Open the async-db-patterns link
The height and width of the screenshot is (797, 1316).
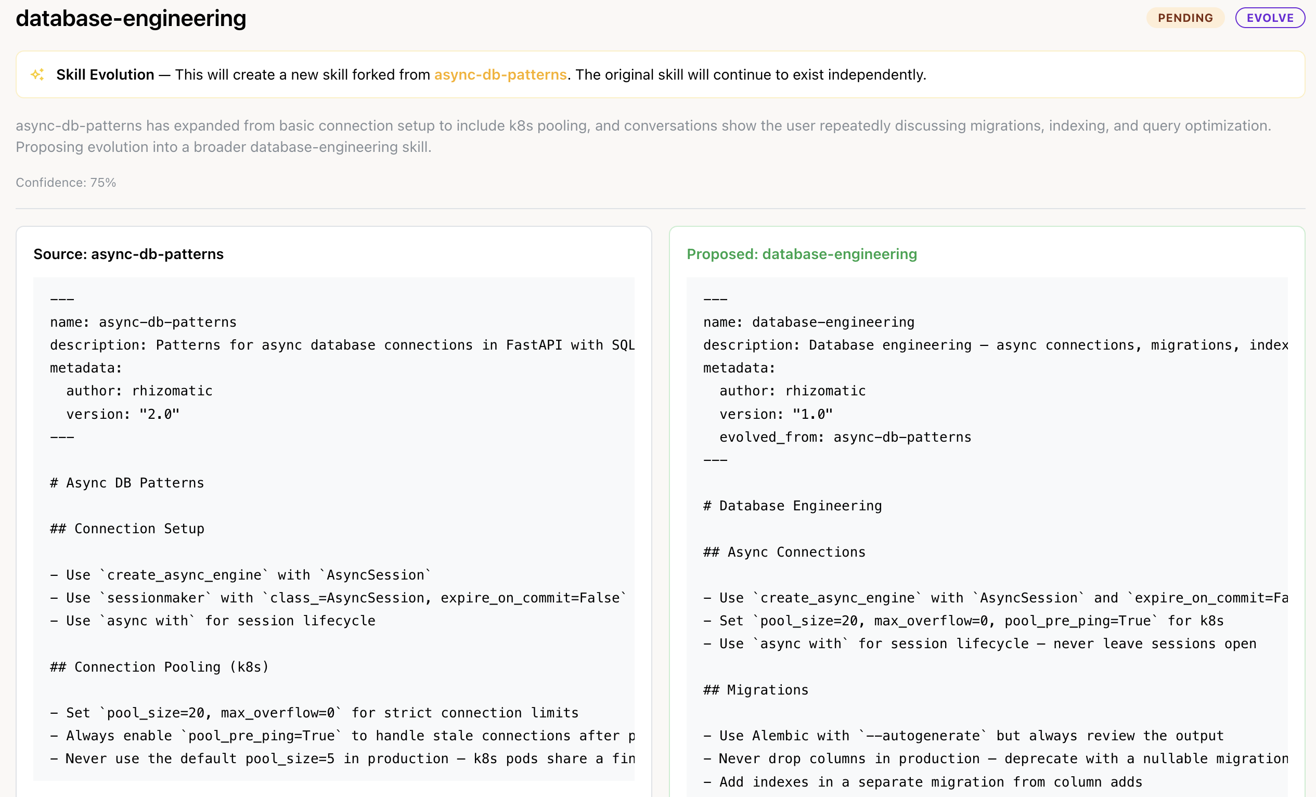(x=500, y=75)
